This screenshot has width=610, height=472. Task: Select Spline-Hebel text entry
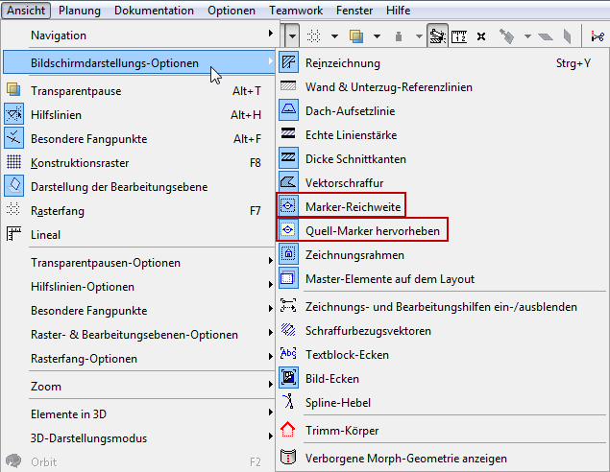coord(338,403)
